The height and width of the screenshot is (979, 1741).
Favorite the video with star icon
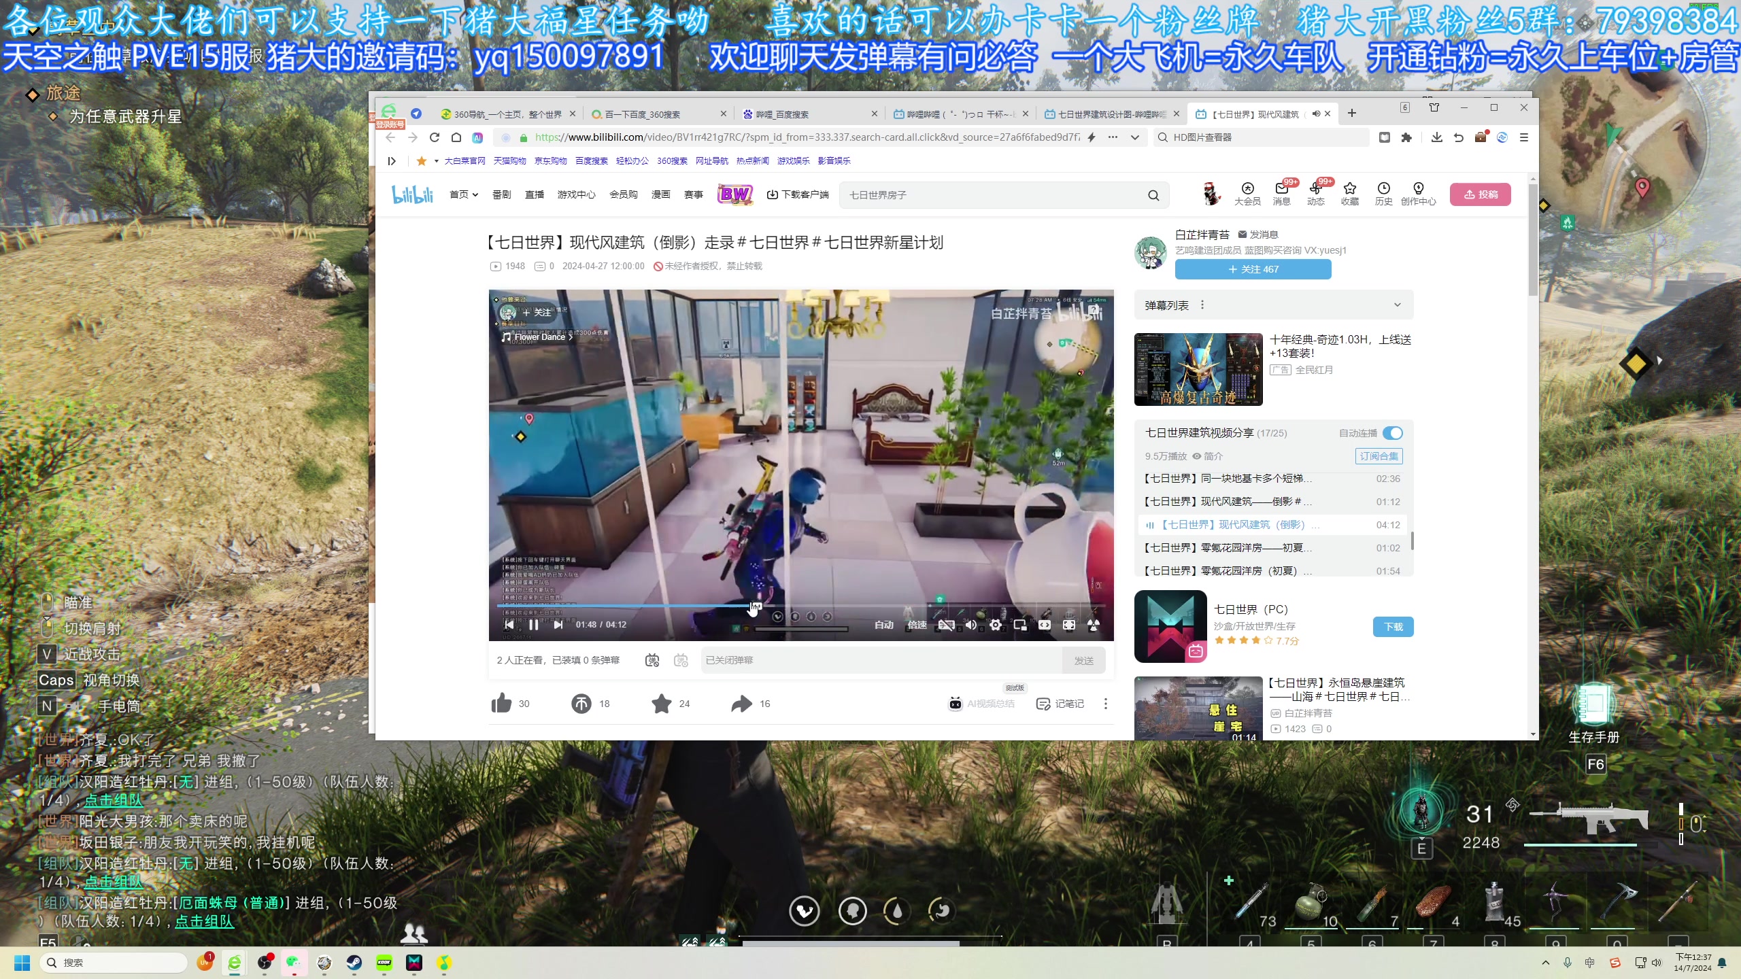pyautogui.click(x=662, y=704)
